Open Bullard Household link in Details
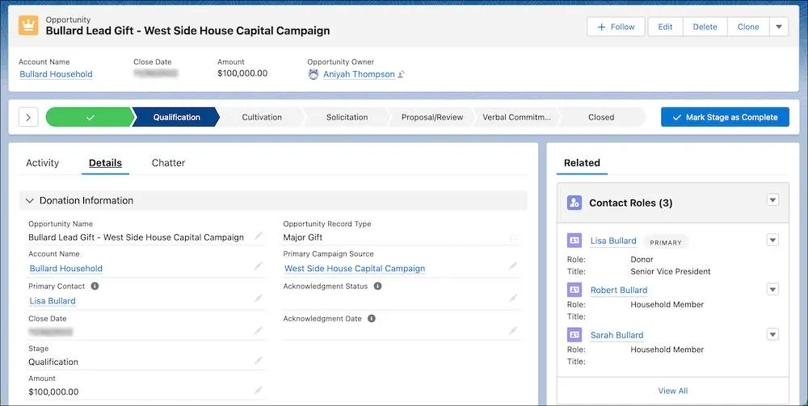 [66, 269]
